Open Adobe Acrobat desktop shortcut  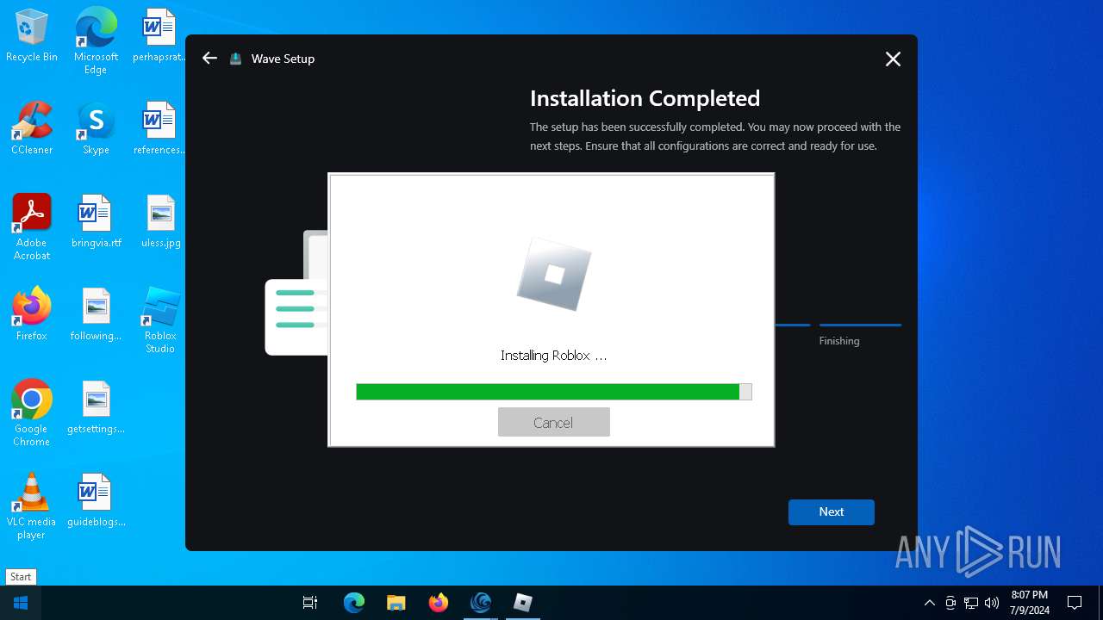click(x=32, y=227)
